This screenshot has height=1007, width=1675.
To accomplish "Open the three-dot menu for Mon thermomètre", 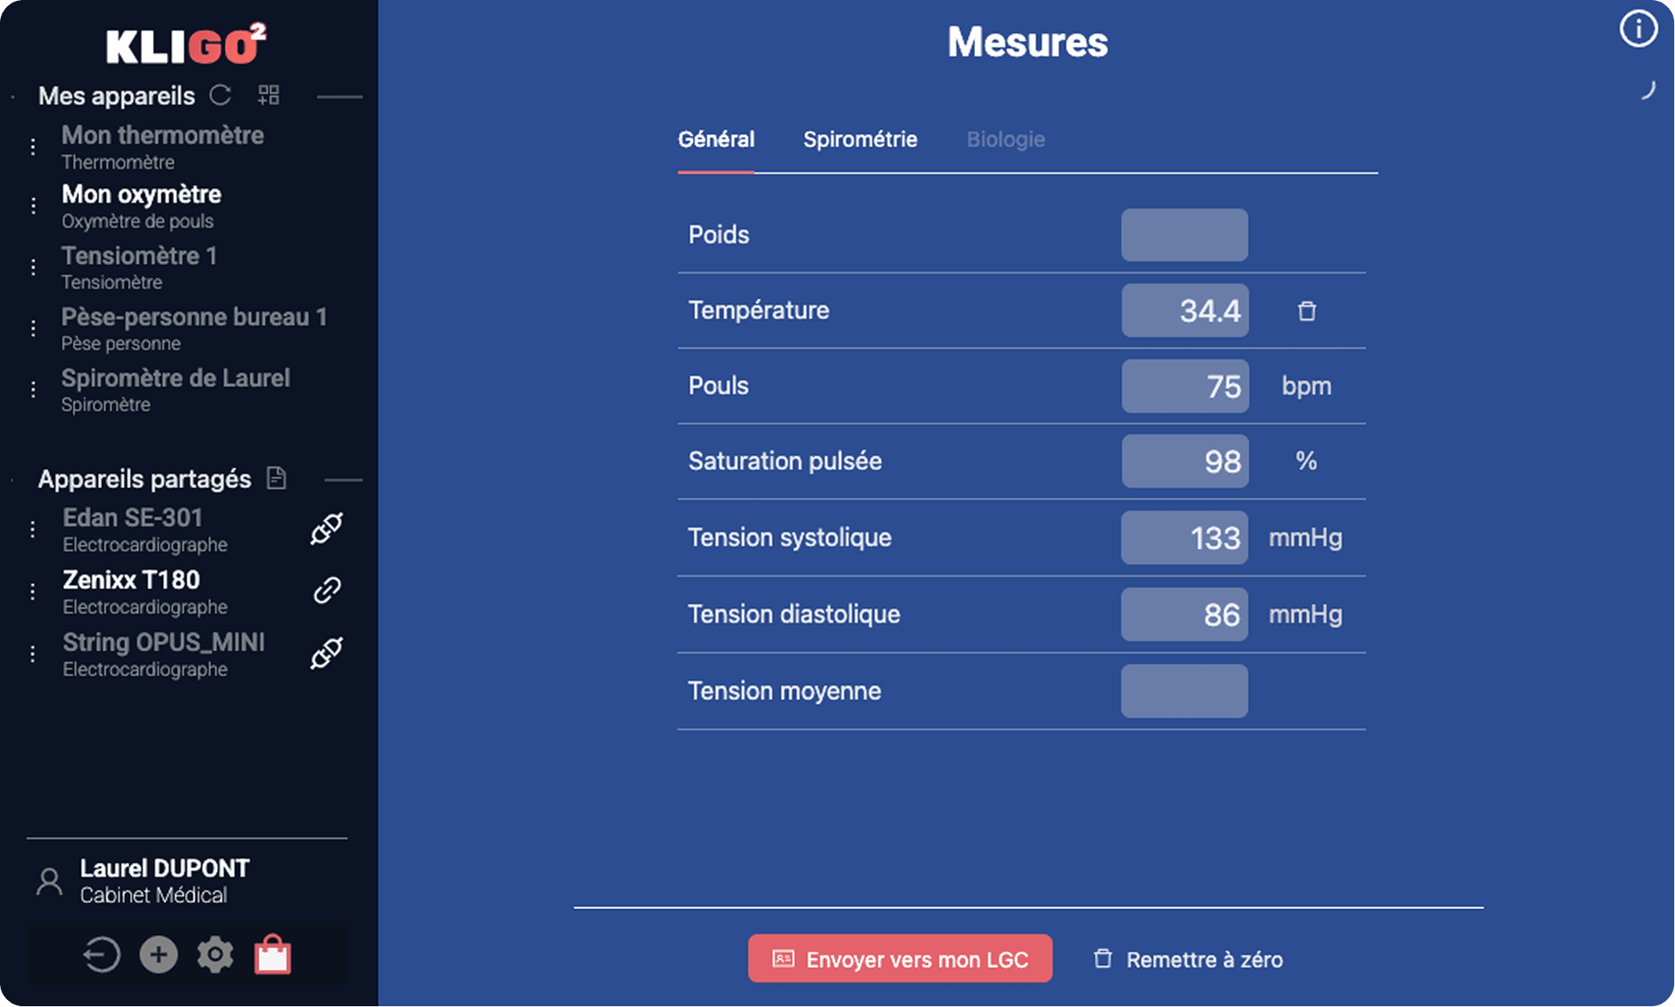I will 32,146.
